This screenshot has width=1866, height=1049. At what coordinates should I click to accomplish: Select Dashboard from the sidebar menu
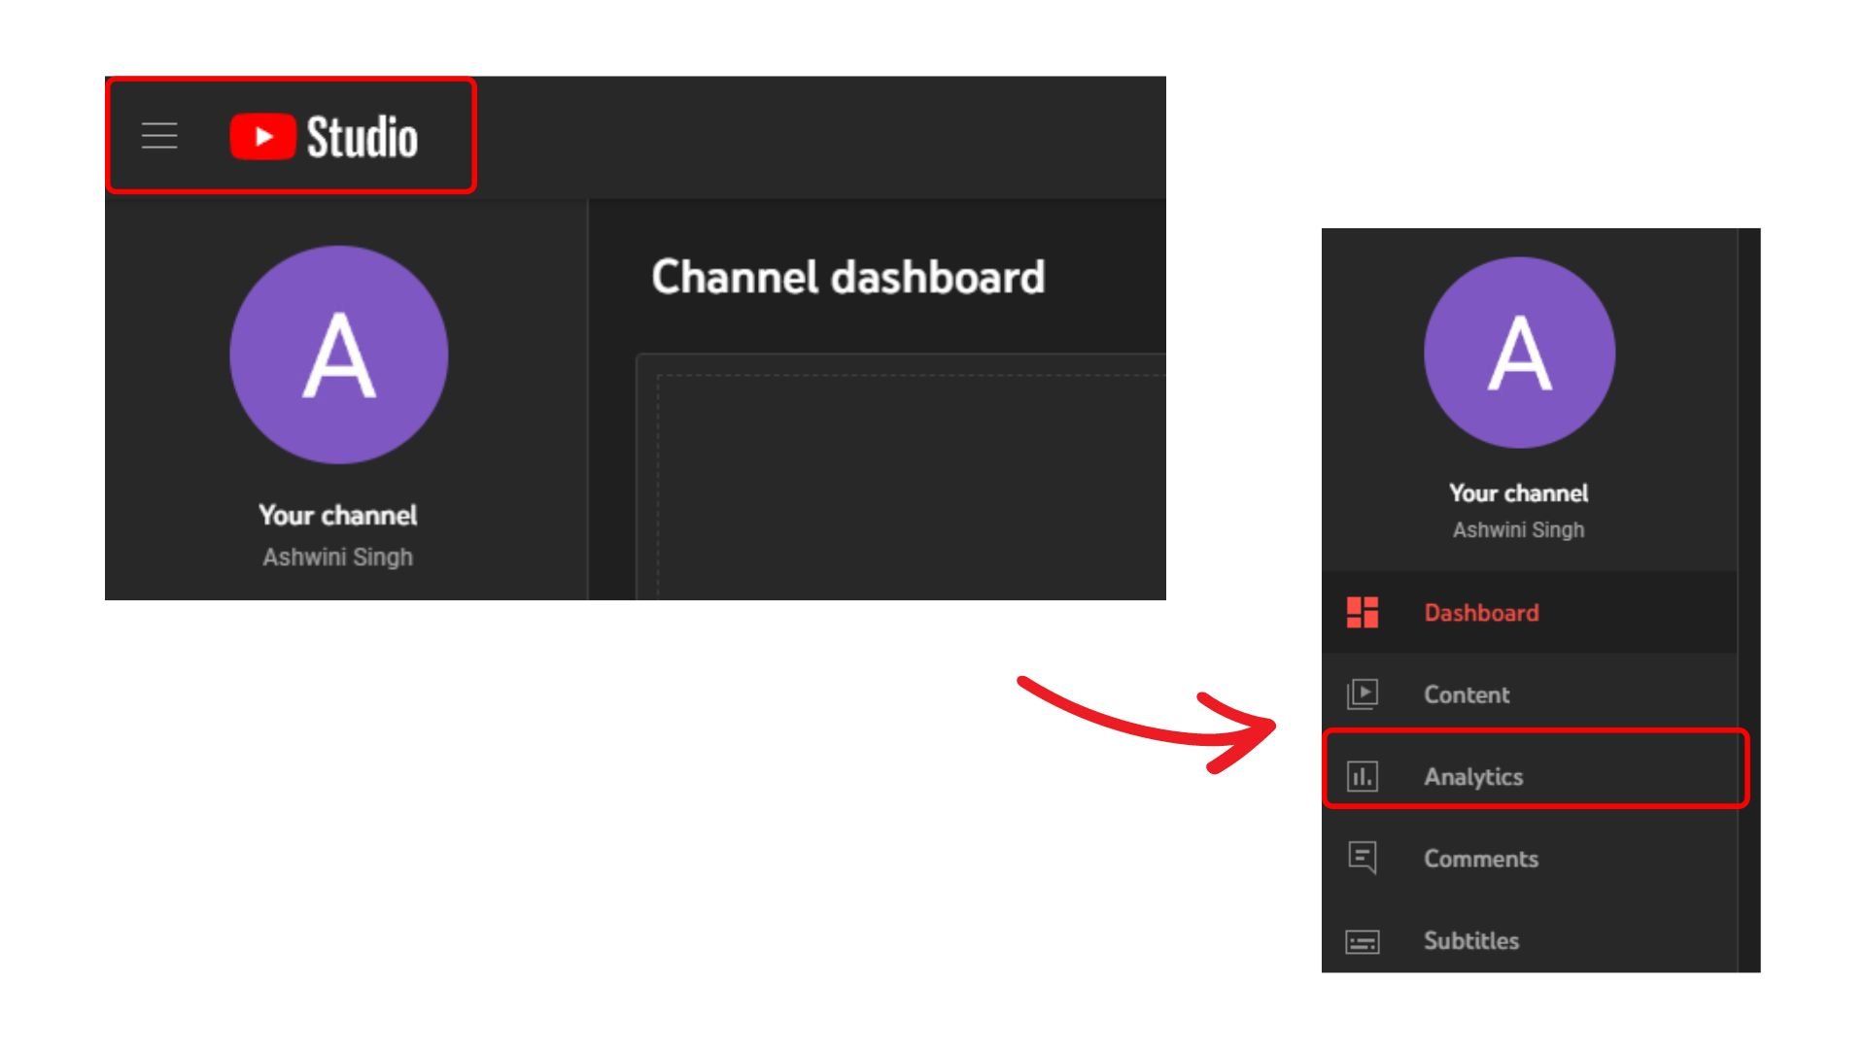pos(1480,612)
